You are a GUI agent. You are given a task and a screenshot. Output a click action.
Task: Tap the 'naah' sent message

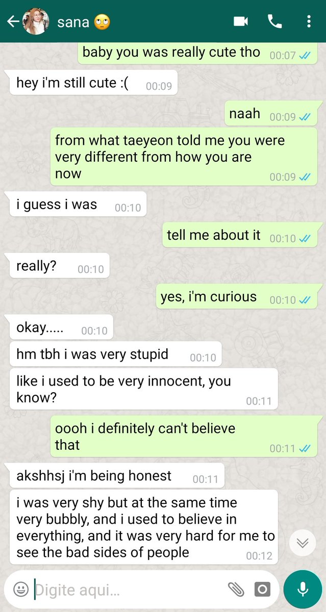pyautogui.click(x=271, y=114)
